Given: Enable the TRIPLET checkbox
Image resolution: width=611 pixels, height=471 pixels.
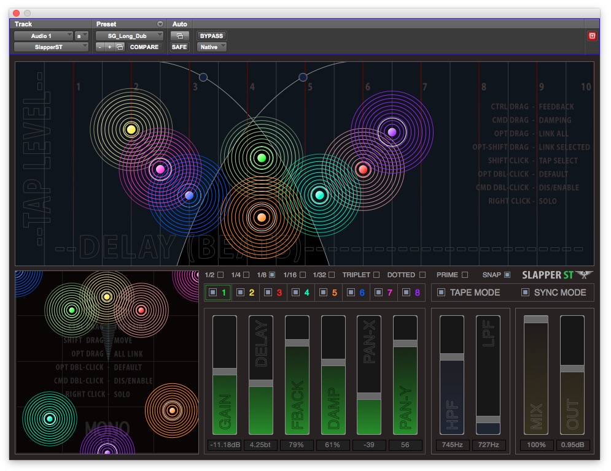Looking at the screenshot, I should [376, 275].
